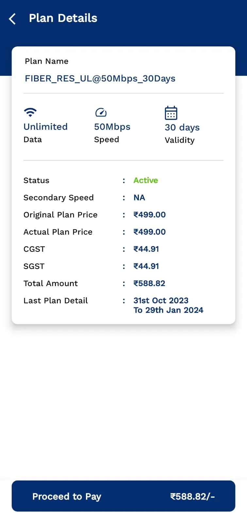Select the Plan Details header title
The image size is (247, 523).
pyautogui.click(x=63, y=18)
